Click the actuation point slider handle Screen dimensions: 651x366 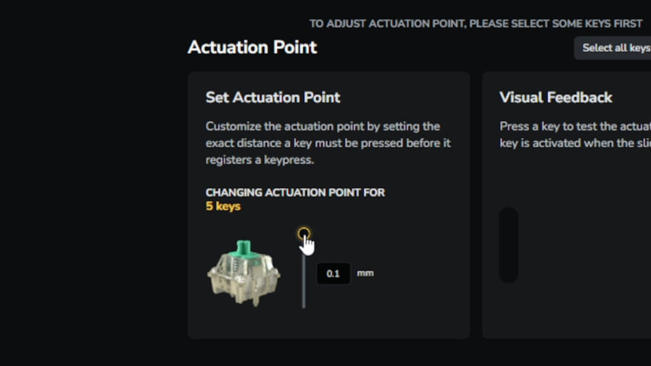pyautogui.click(x=304, y=234)
